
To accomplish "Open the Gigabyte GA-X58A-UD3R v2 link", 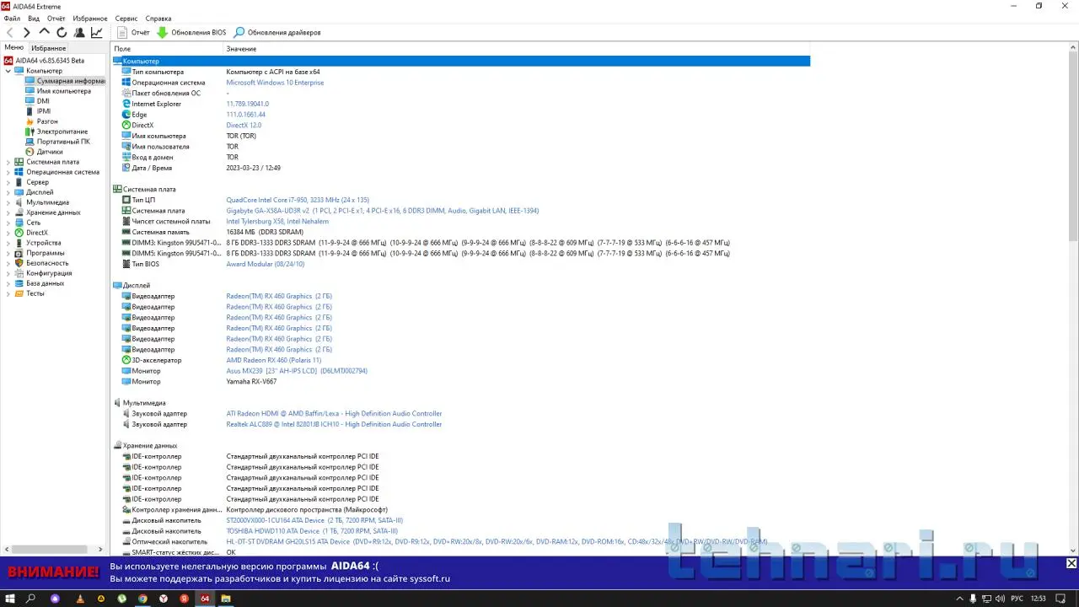I will coord(383,211).
